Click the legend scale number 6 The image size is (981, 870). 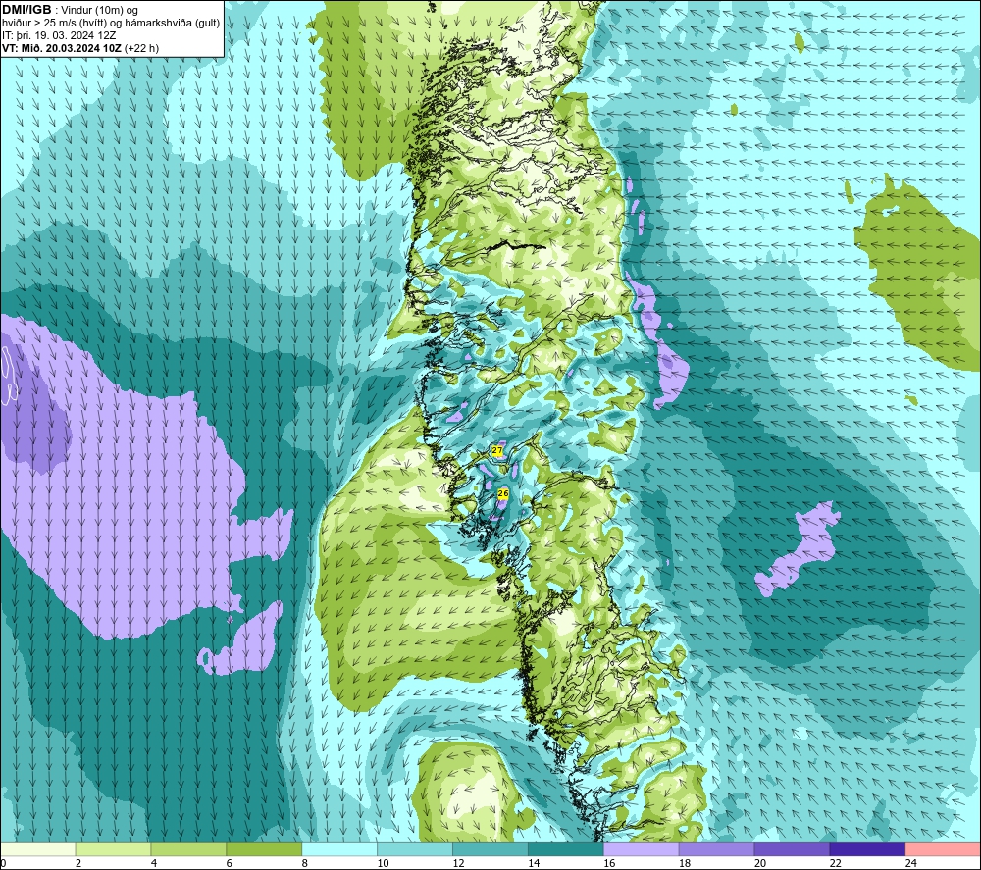pyautogui.click(x=229, y=863)
